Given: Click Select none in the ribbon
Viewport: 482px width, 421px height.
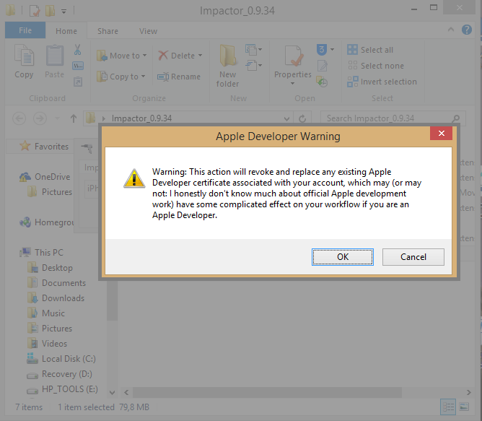Looking at the screenshot, I should (x=375, y=66).
